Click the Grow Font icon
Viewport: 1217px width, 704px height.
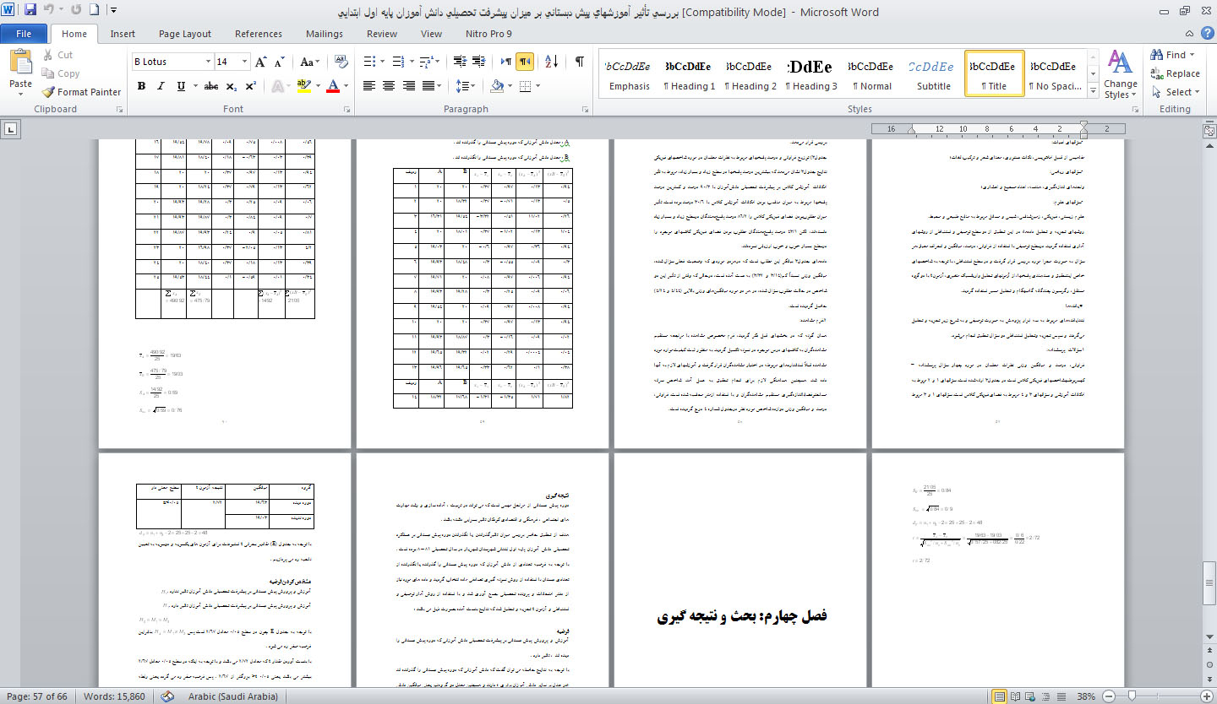[261, 62]
